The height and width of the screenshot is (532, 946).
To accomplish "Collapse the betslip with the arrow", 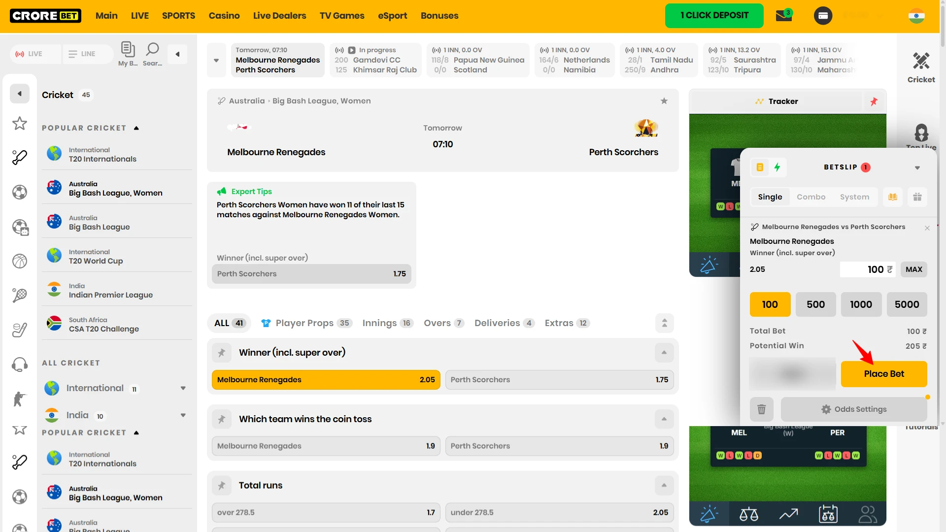I will [x=917, y=167].
